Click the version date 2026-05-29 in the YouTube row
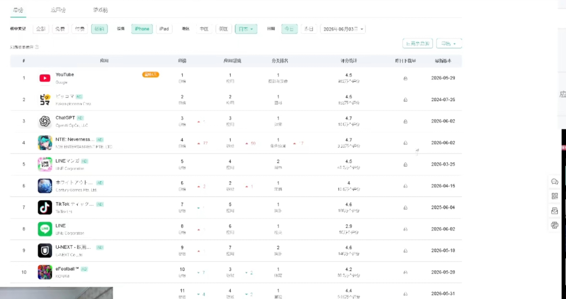The width and height of the screenshot is (566, 299). (443, 78)
